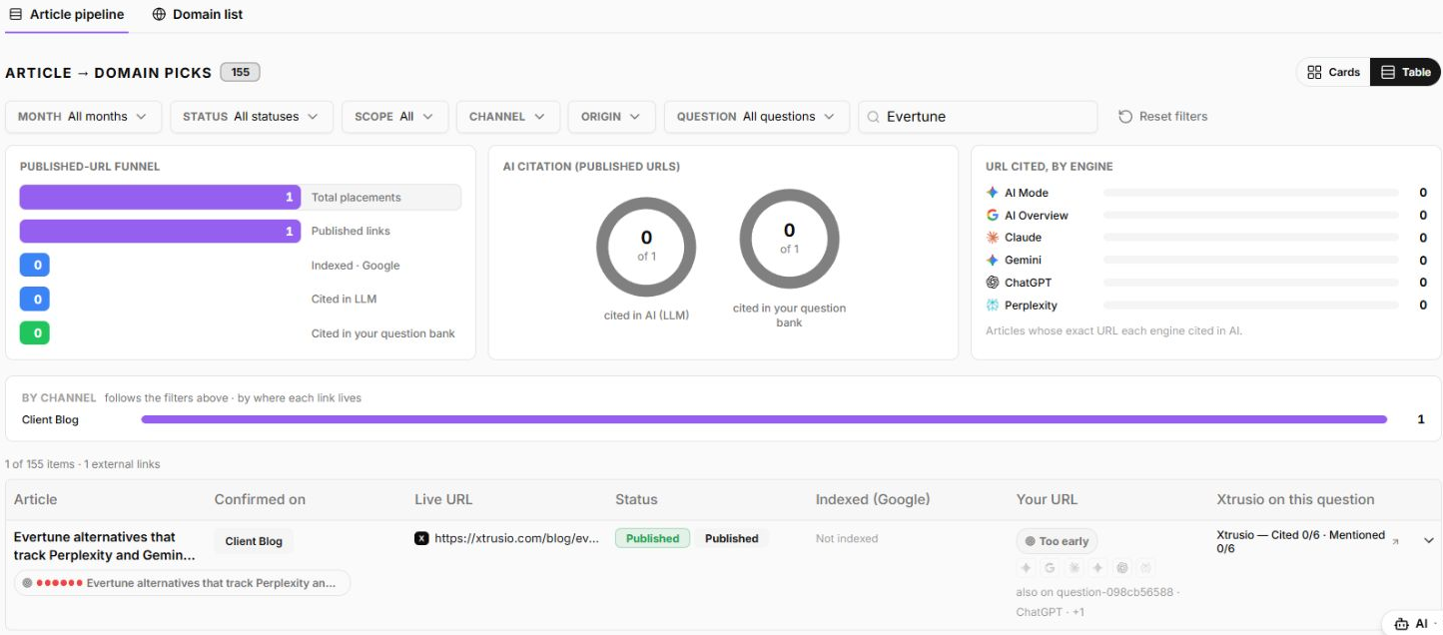Open the Month filter dropdown
The image size is (1443, 635).
(82, 117)
